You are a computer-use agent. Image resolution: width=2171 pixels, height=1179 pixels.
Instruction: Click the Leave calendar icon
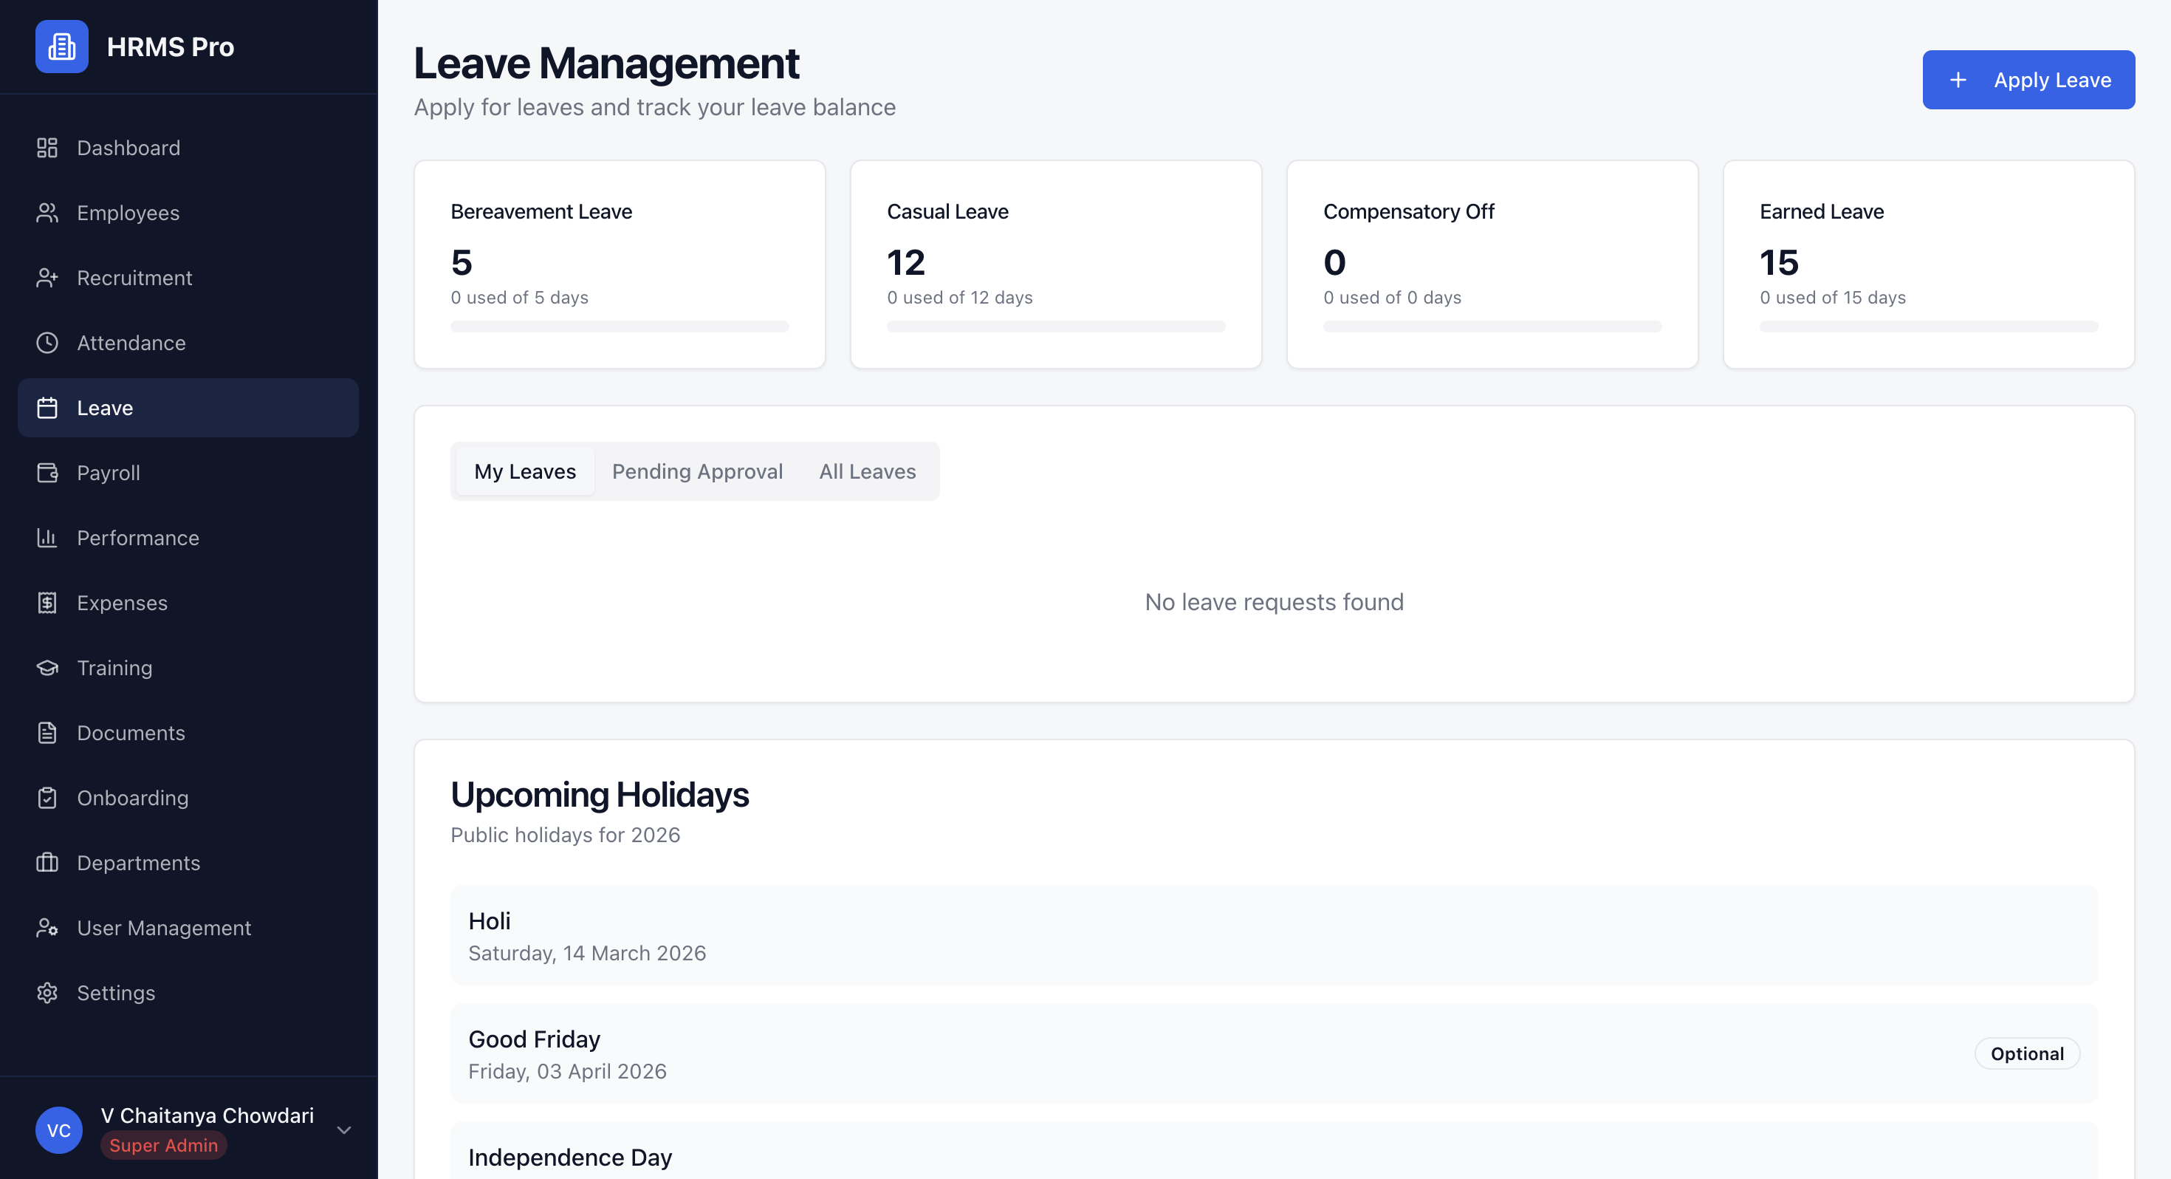(47, 407)
